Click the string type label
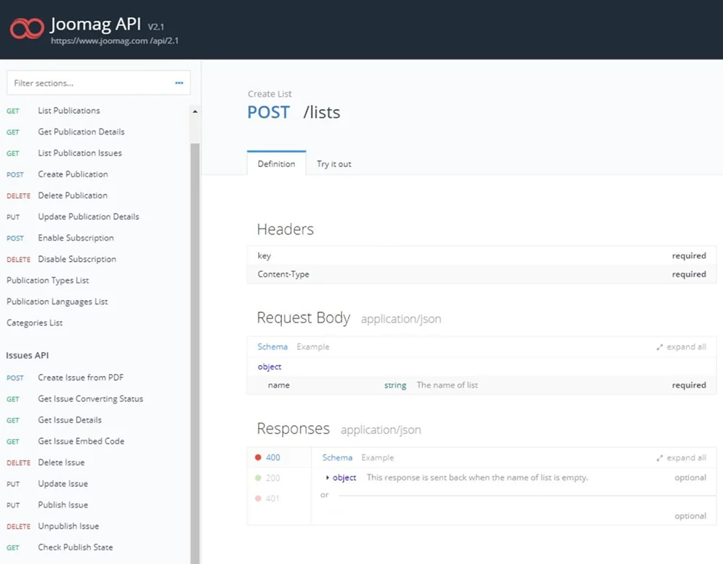 (x=395, y=385)
